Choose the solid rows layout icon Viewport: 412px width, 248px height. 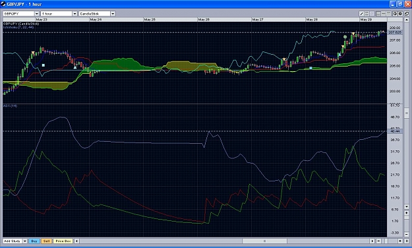click(378, 14)
